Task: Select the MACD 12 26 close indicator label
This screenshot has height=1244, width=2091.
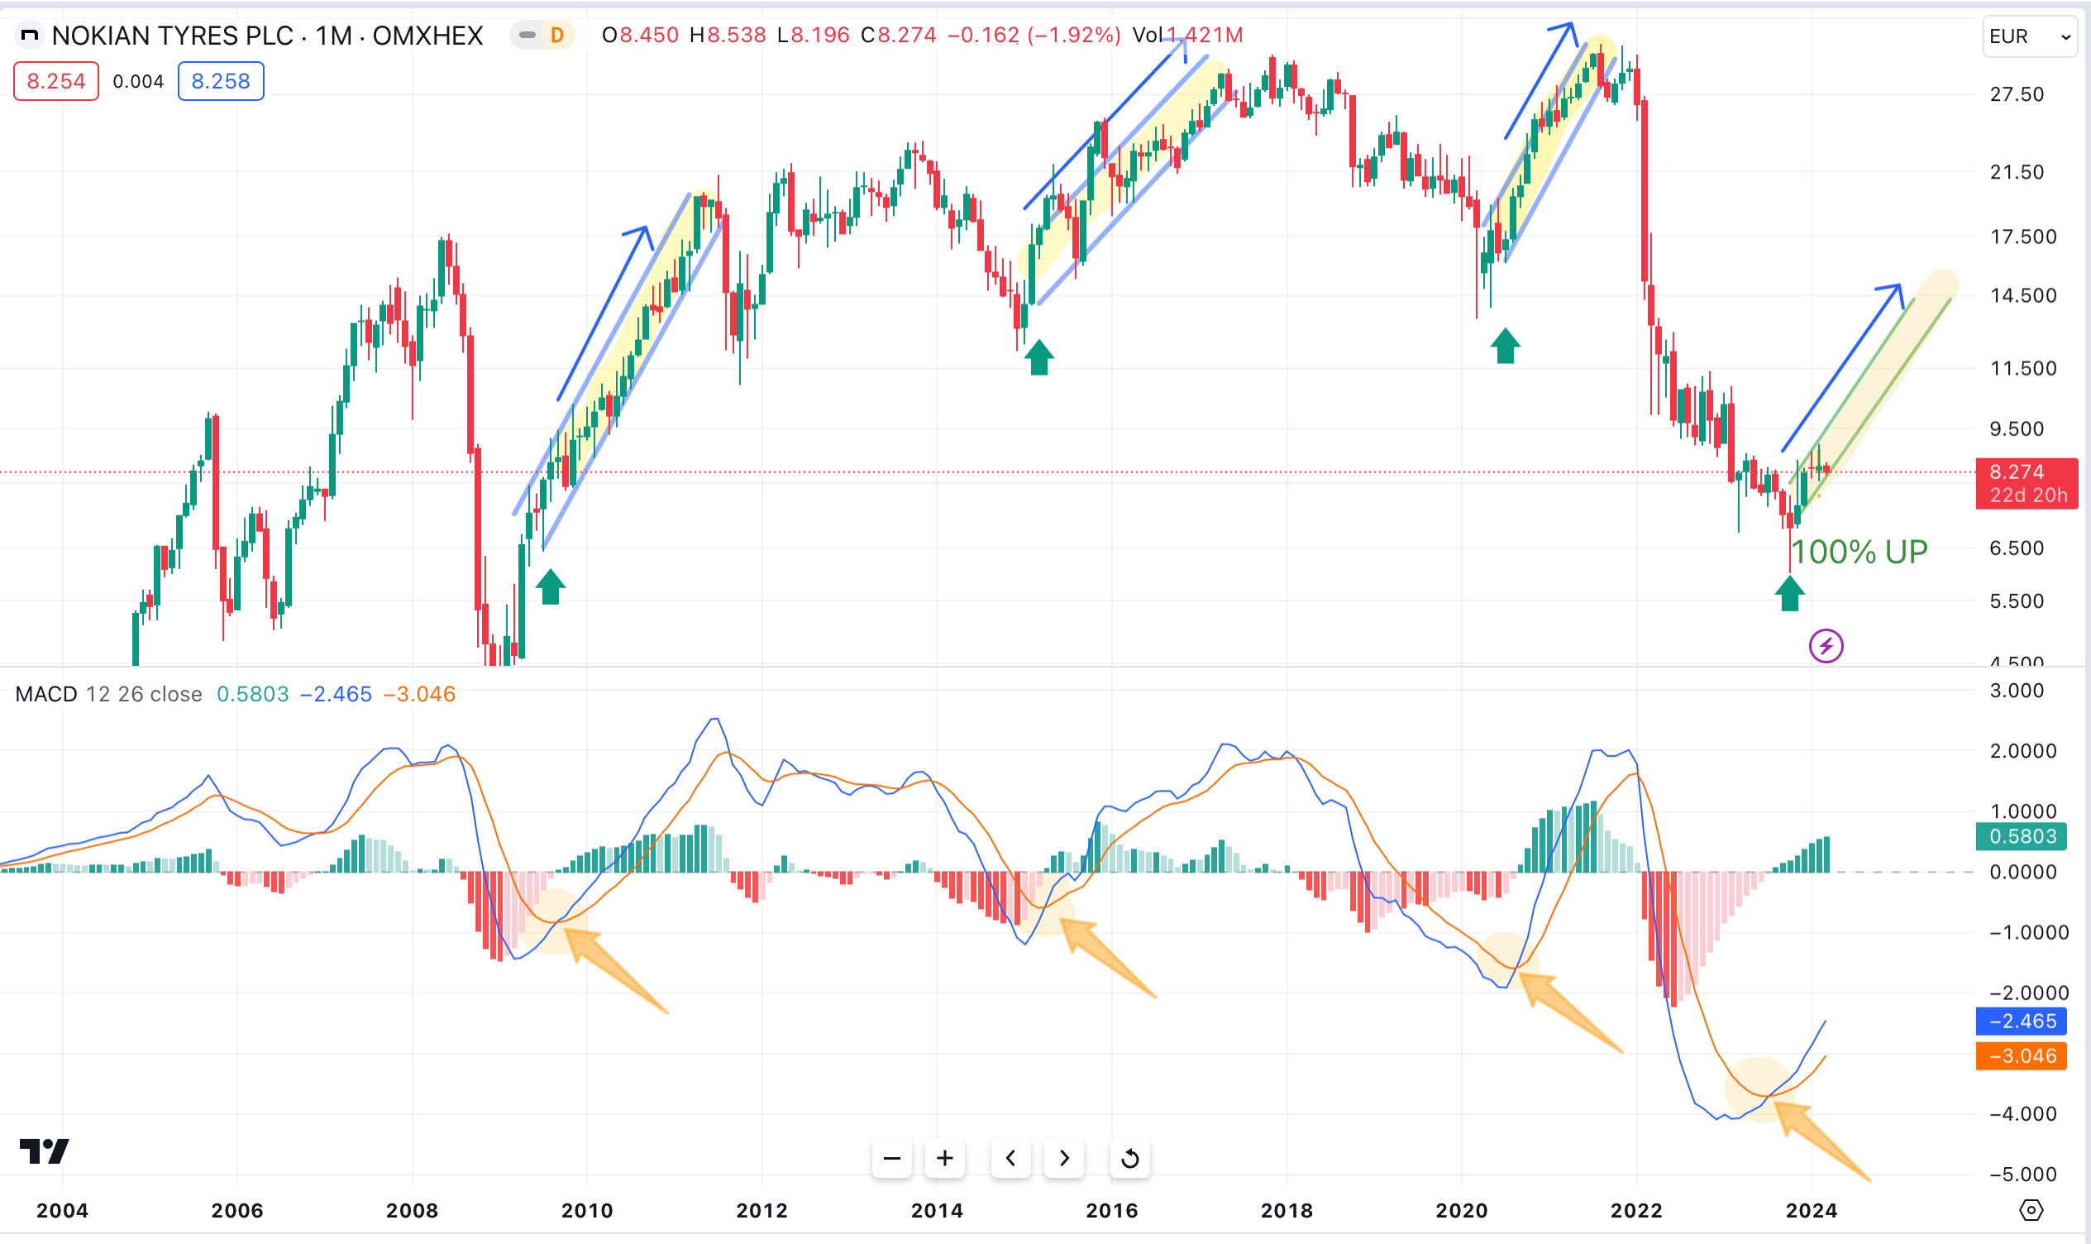Action: [x=109, y=694]
